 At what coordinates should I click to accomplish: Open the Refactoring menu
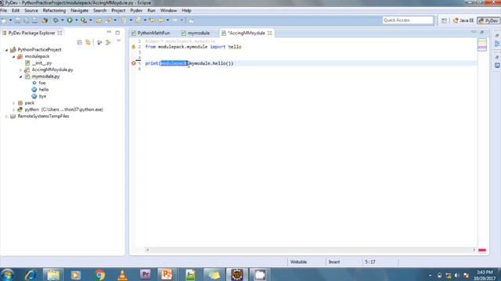pos(54,10)
